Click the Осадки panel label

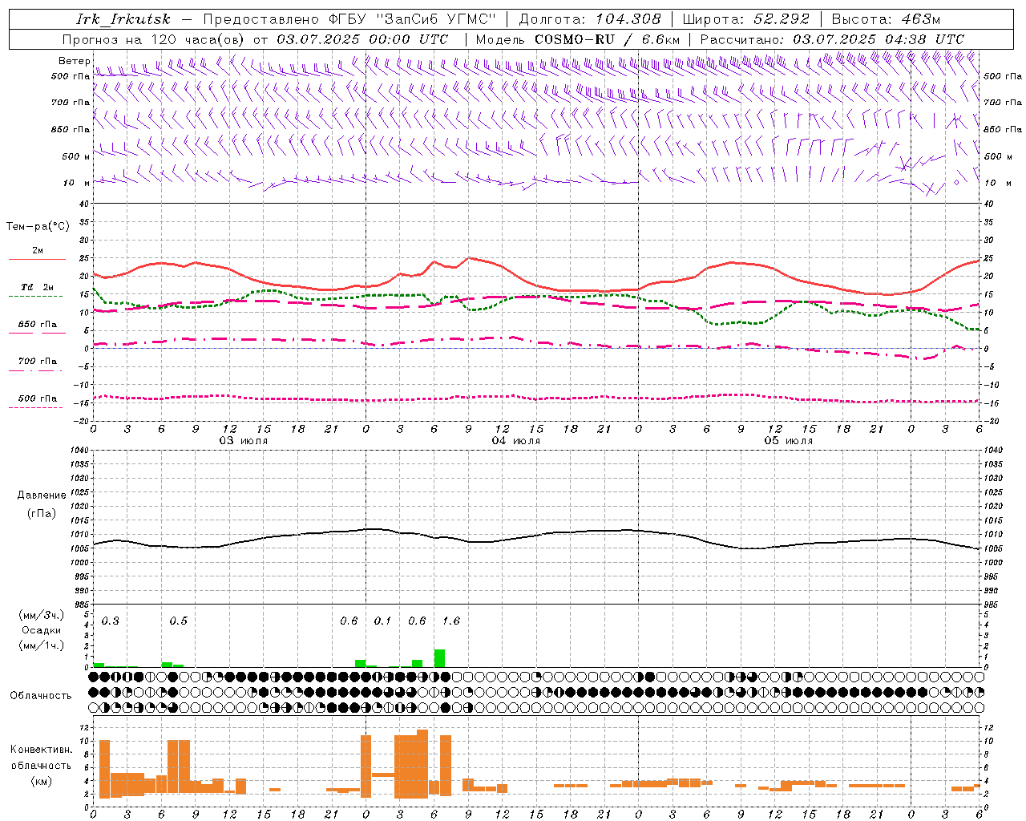[41, 630]
